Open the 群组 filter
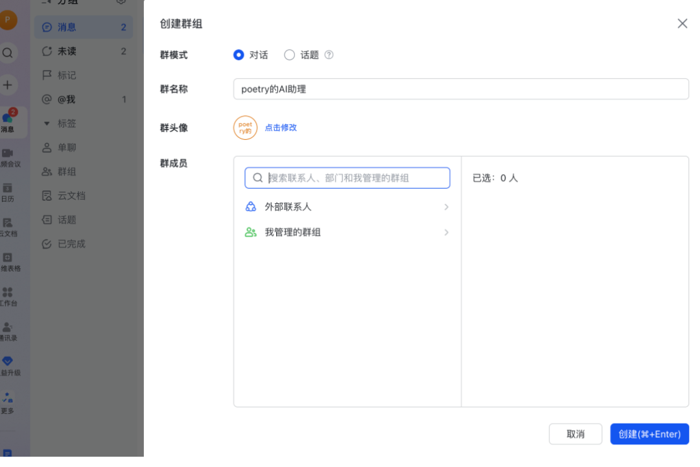 click(x=84, y=172)
